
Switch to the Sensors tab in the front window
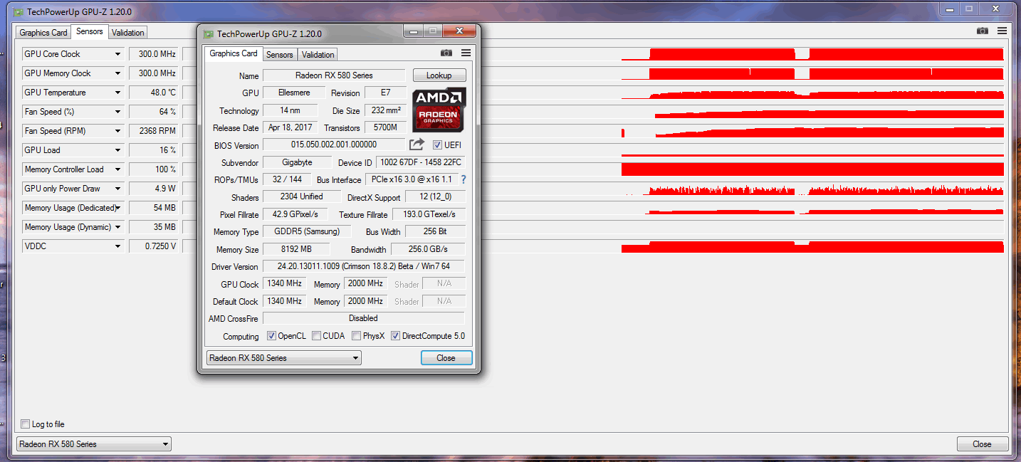tap(280, 55)
